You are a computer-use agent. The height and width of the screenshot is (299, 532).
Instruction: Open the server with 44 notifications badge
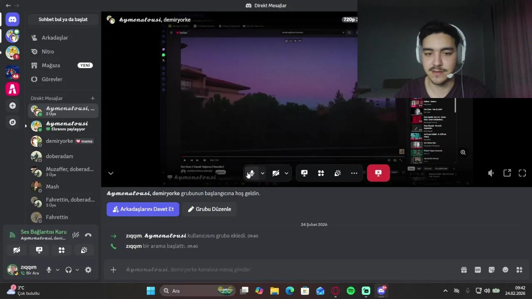[x=12, y=72]
